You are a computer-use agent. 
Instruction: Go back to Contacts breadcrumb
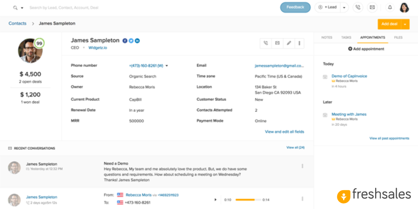click(17, 23)
